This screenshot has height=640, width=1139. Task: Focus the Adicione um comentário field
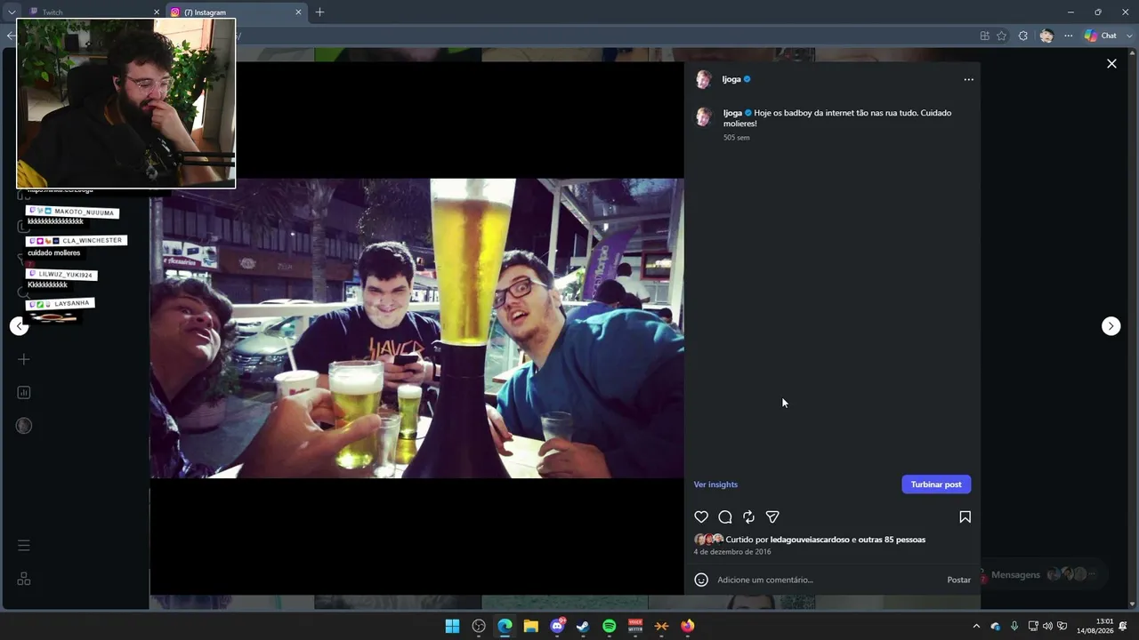tap(828, 580)
